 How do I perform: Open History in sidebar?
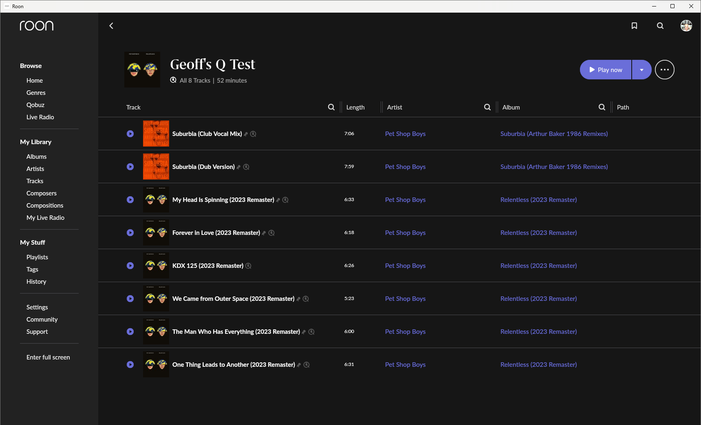[36, 282]
